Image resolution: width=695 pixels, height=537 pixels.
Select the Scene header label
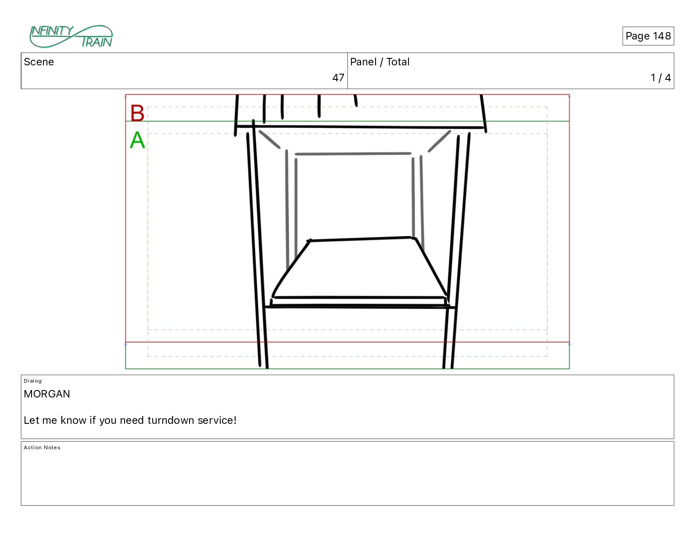coord(39,62)
